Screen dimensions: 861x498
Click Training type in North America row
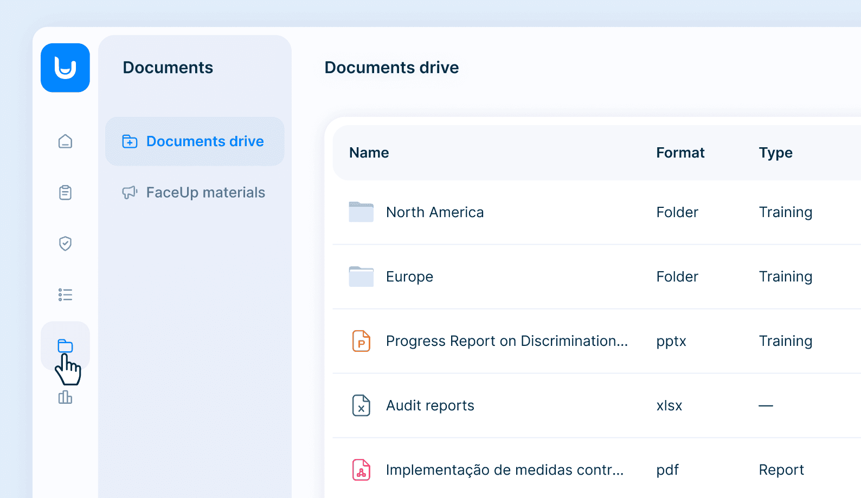tap(785, 212)
